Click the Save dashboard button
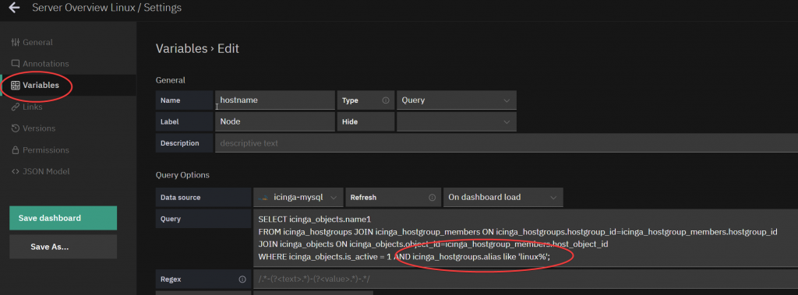Viewport: 798px width, 295px height. (63, 218)
